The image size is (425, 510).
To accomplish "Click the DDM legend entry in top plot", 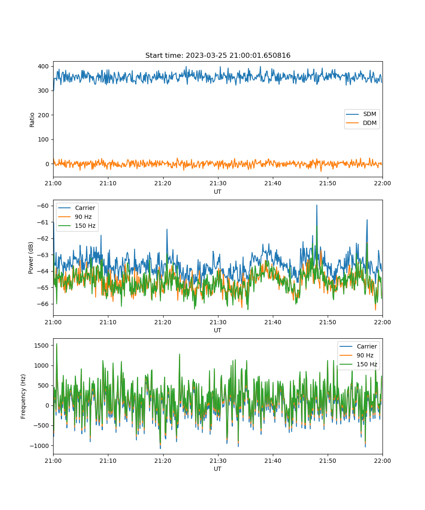I will [x=362, y=123].
